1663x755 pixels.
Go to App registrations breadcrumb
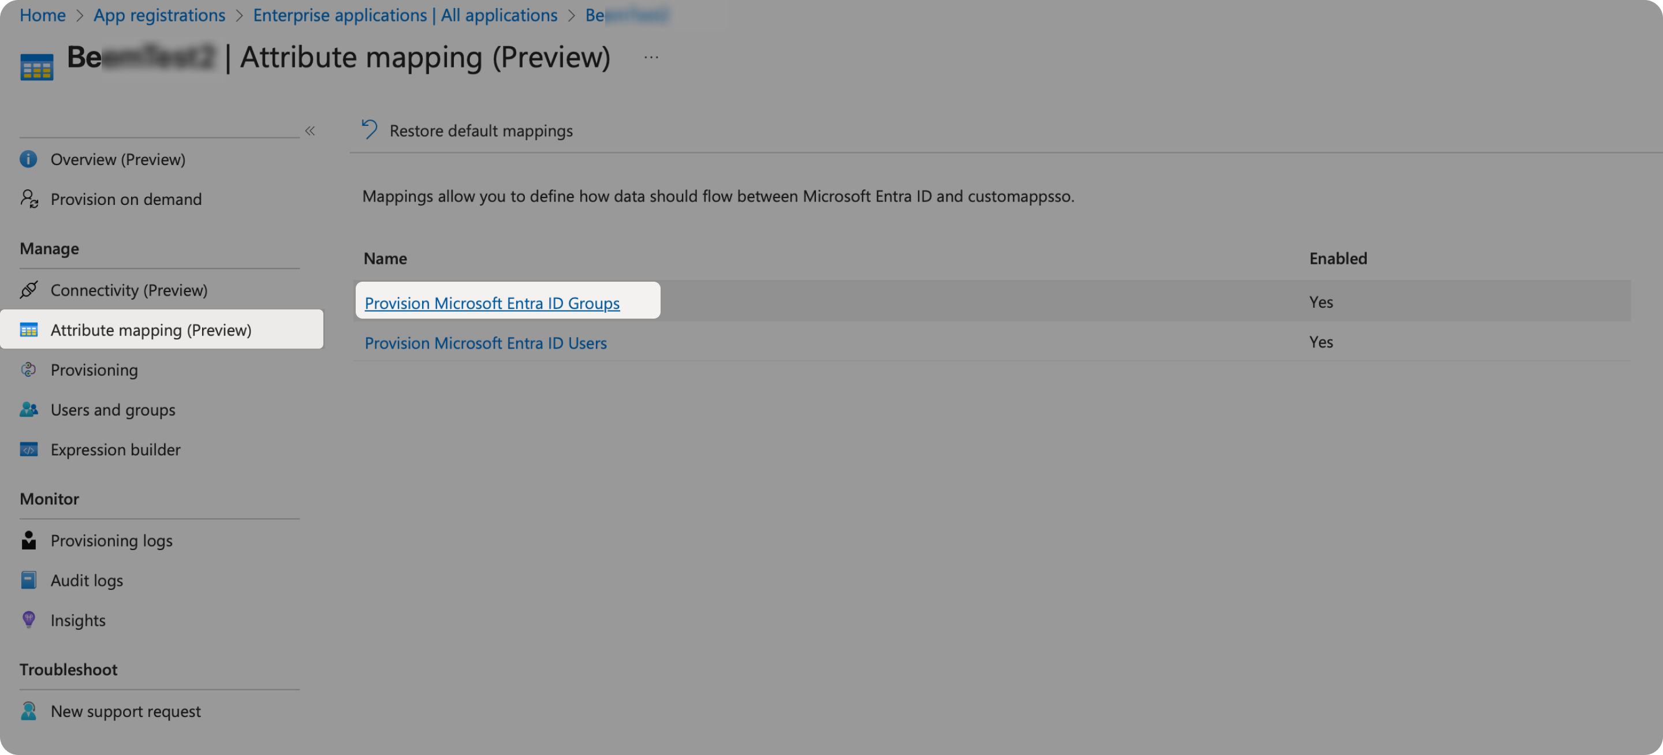tap(159, 14)
